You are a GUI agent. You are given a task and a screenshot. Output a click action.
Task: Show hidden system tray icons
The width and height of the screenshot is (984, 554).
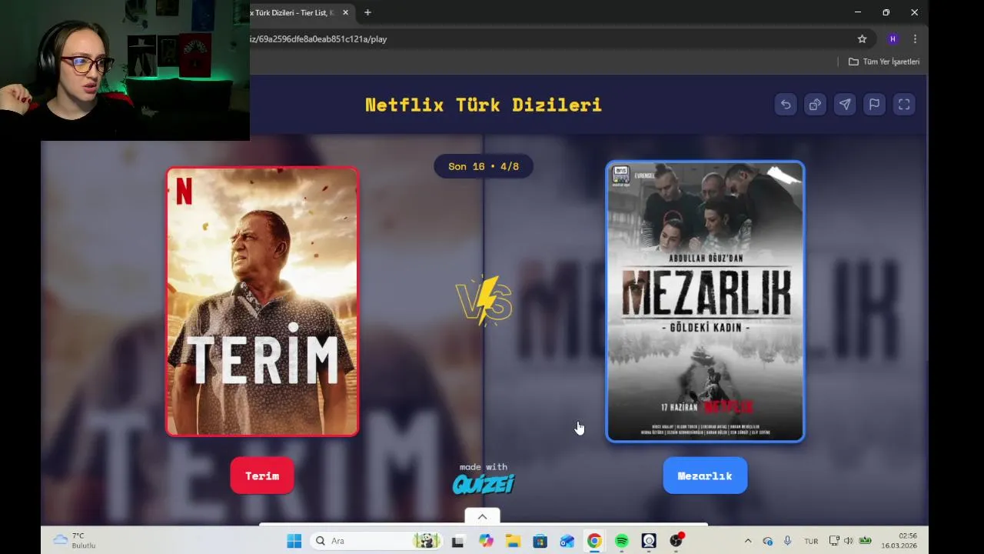[x=747, y=541]
